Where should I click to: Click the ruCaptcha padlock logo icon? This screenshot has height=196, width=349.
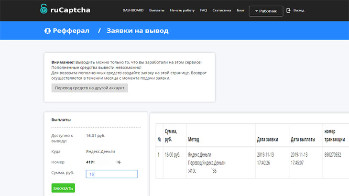click(x=44, y=9)
